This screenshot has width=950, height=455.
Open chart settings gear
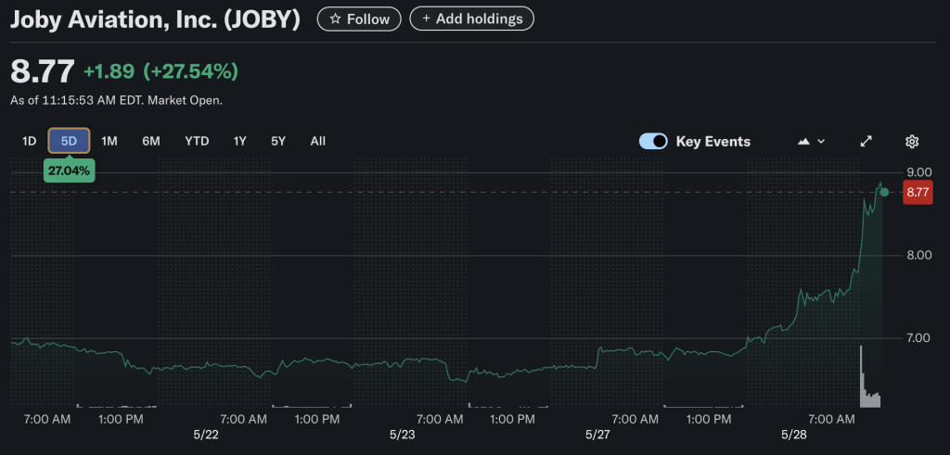(912, 141)
